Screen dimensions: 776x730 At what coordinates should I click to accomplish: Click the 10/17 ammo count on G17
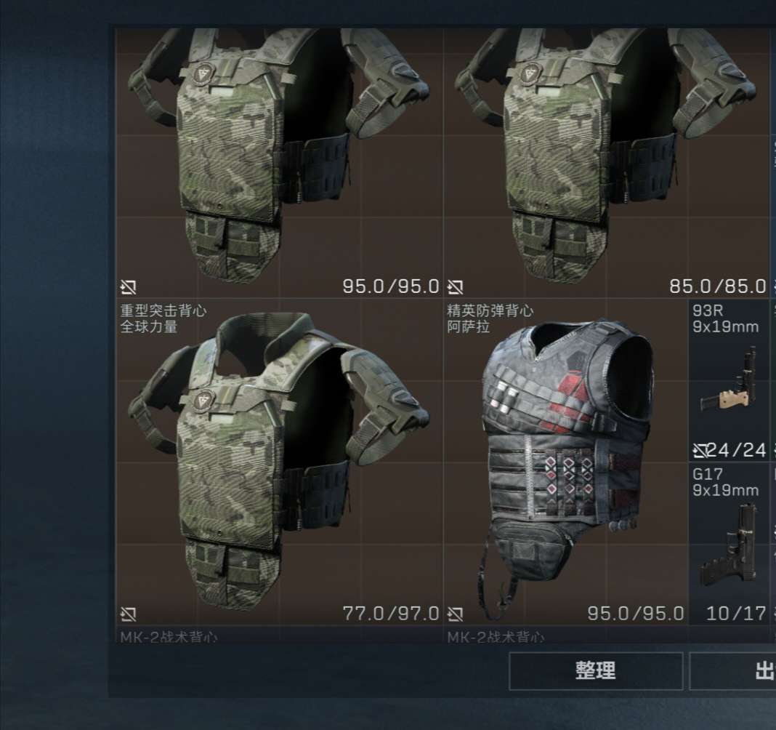tap(736, 614)
